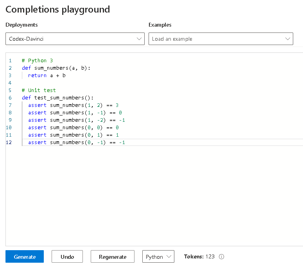Screen dimensions: 303x267
Task: Click the '# Python 3' comment line
Action: (x=37, y=61)
